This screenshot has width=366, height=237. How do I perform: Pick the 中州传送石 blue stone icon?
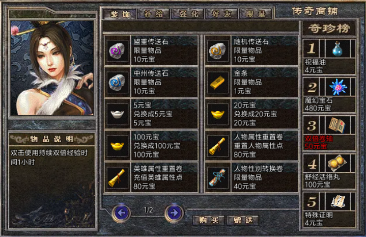tap(117, 82)
